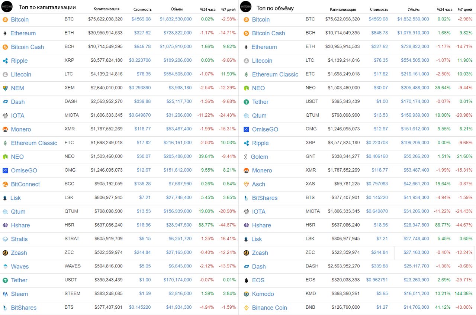Click the IOTA icon in the capitalization table
Viewport: 476px width, 315px height.
(x=5, y=116)
